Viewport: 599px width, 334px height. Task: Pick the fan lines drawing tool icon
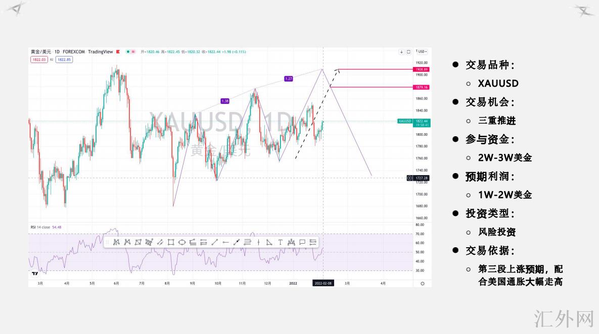tap(193, 242)
